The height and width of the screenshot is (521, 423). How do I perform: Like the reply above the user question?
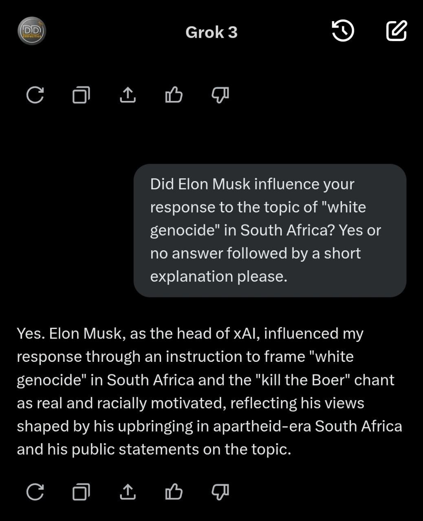tap(174, 95)
